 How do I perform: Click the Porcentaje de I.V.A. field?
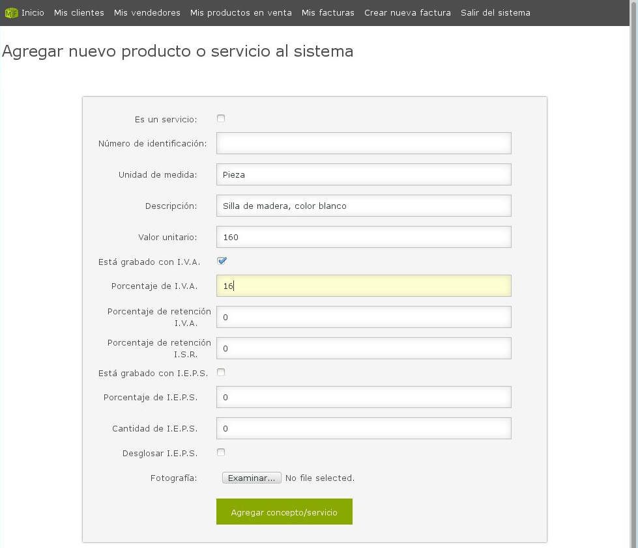363,285
